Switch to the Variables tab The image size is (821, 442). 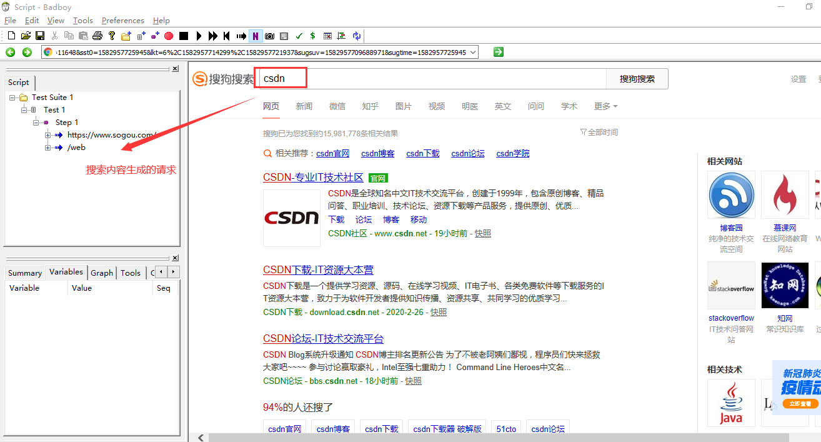tap(66, 272)
